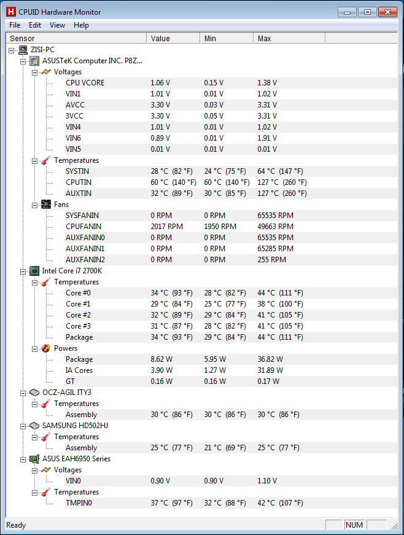Click the Intel Core Temperatures thermometer icon

(46, 282)
